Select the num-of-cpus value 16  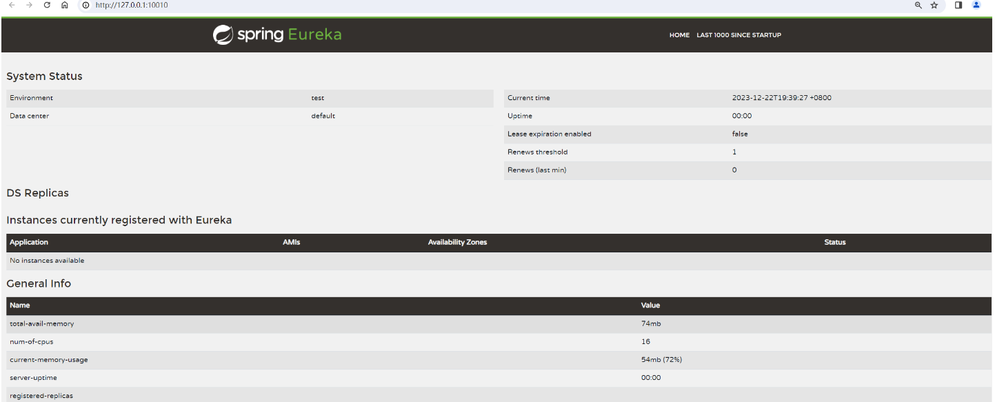[x=645, y=341]
